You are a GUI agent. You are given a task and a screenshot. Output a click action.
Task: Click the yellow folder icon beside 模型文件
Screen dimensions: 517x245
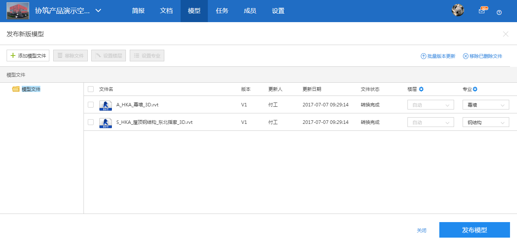coord(16,89)
